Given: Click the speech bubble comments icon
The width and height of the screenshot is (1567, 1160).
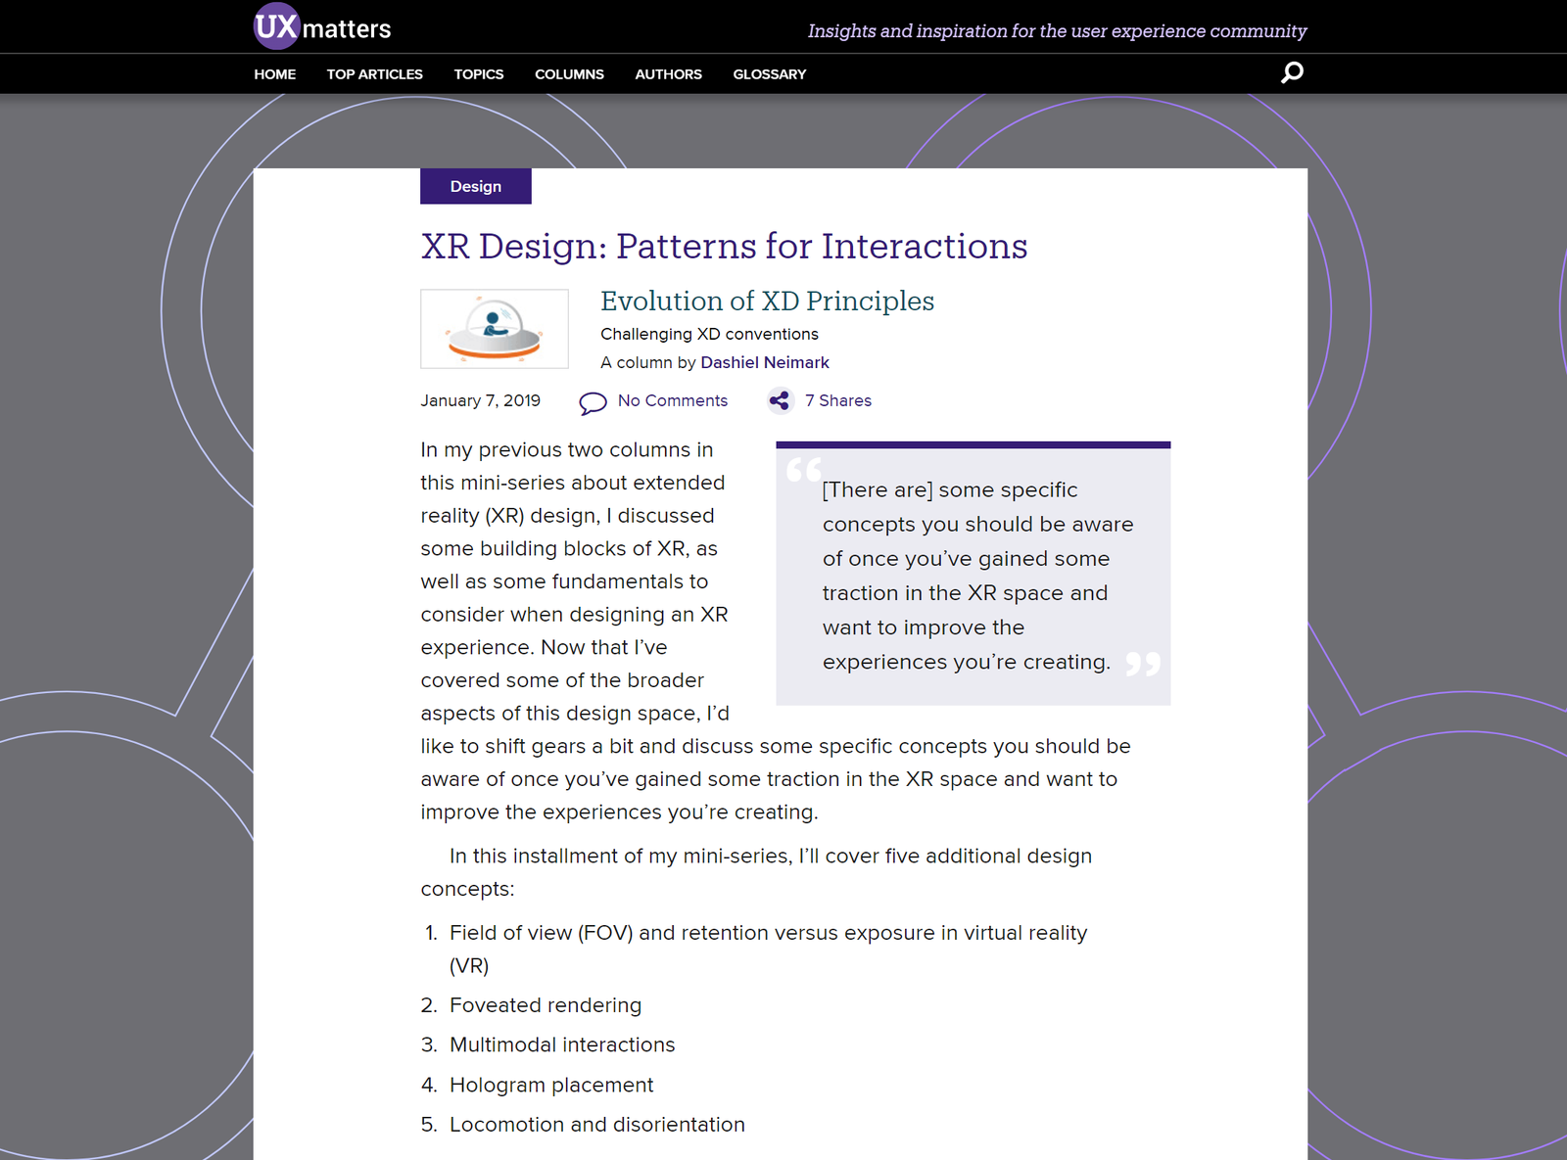Looking at the screenshot, I should [592, 402].
